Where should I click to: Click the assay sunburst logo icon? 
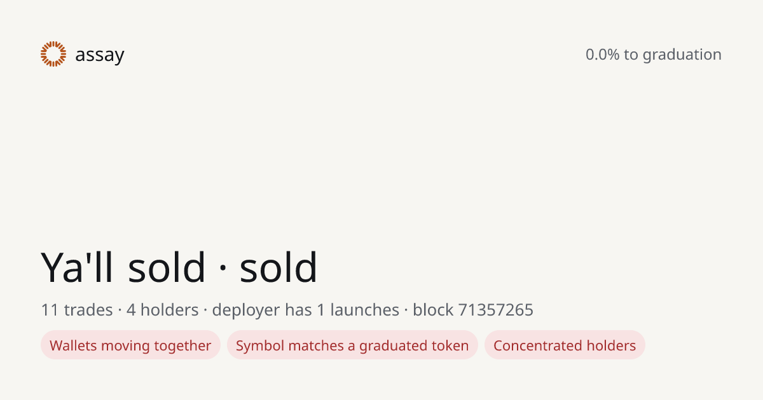53,55
